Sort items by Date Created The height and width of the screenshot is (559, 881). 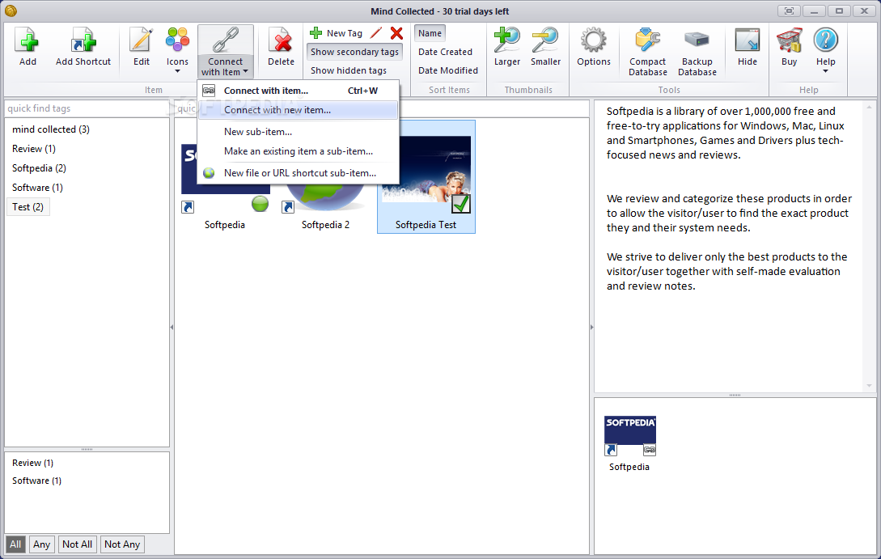point(445,52)
